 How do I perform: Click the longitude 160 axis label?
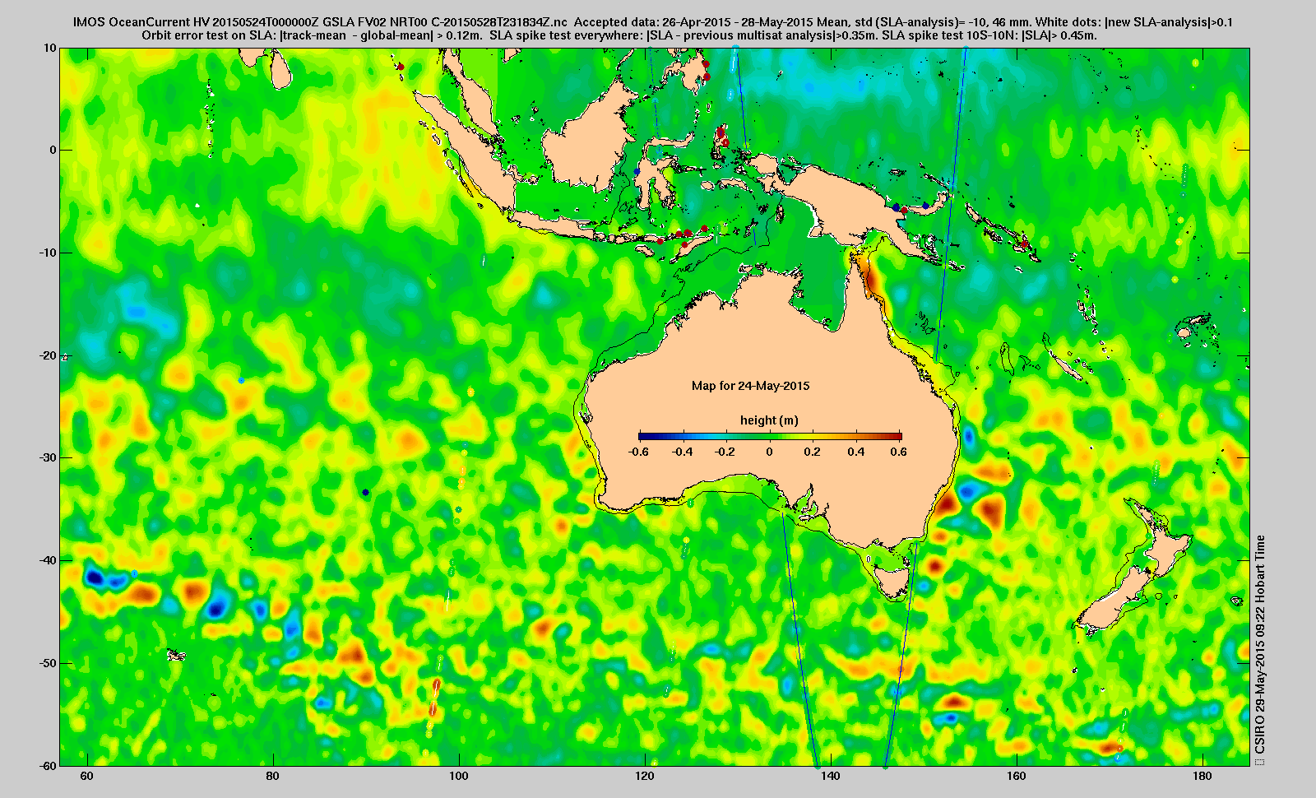(x=1017, y=776)
